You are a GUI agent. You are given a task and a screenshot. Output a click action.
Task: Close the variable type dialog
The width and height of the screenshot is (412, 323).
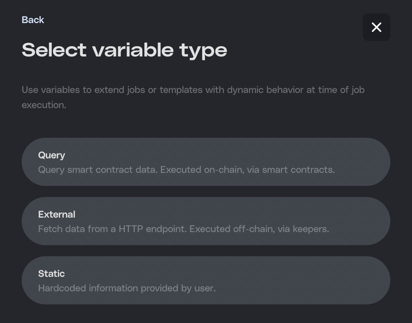376,27
